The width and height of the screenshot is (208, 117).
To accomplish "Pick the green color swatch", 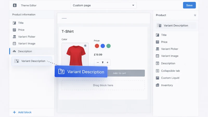I will tap(108, 46).
